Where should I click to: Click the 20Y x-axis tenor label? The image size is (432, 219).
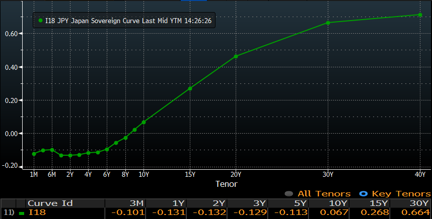click(236, 174)
